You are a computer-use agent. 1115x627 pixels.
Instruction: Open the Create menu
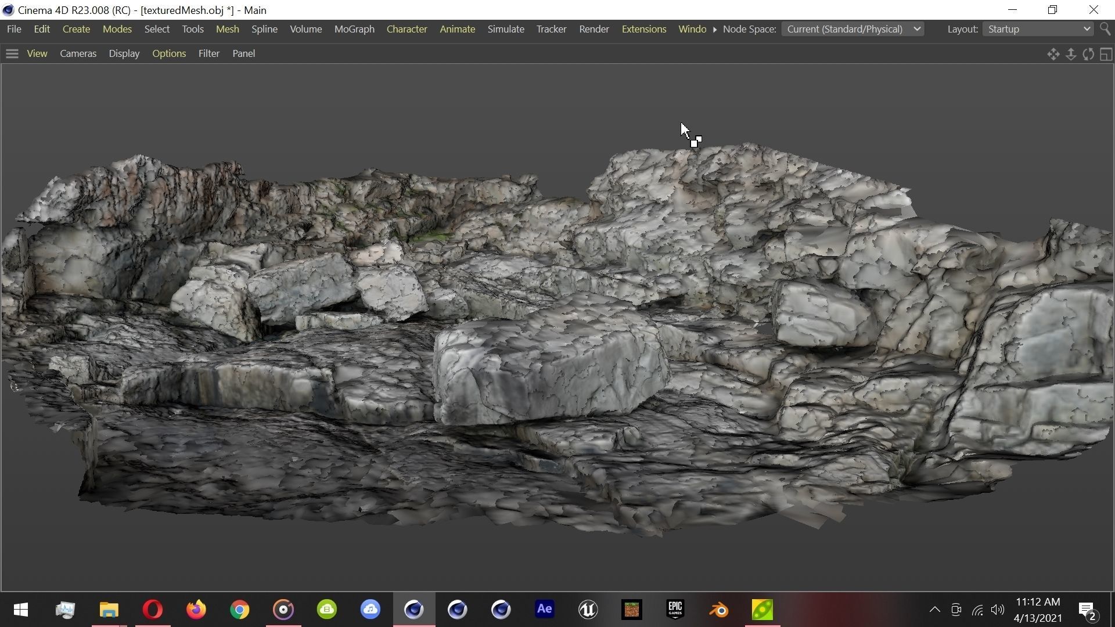(x=76, y=29)
